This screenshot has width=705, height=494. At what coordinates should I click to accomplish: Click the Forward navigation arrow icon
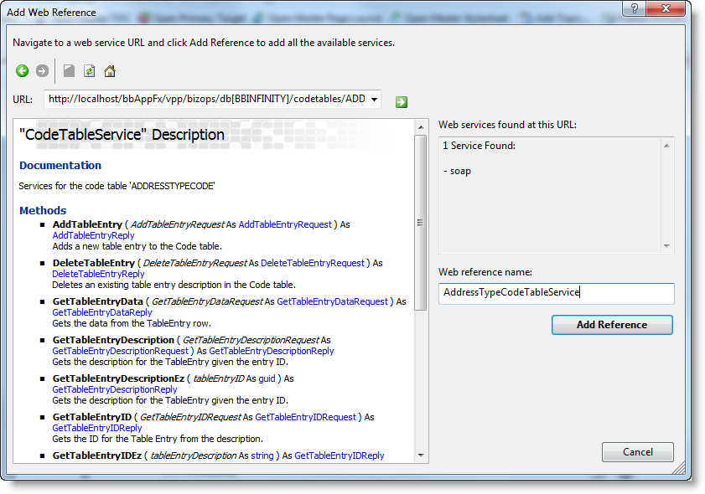coord(42,71)
